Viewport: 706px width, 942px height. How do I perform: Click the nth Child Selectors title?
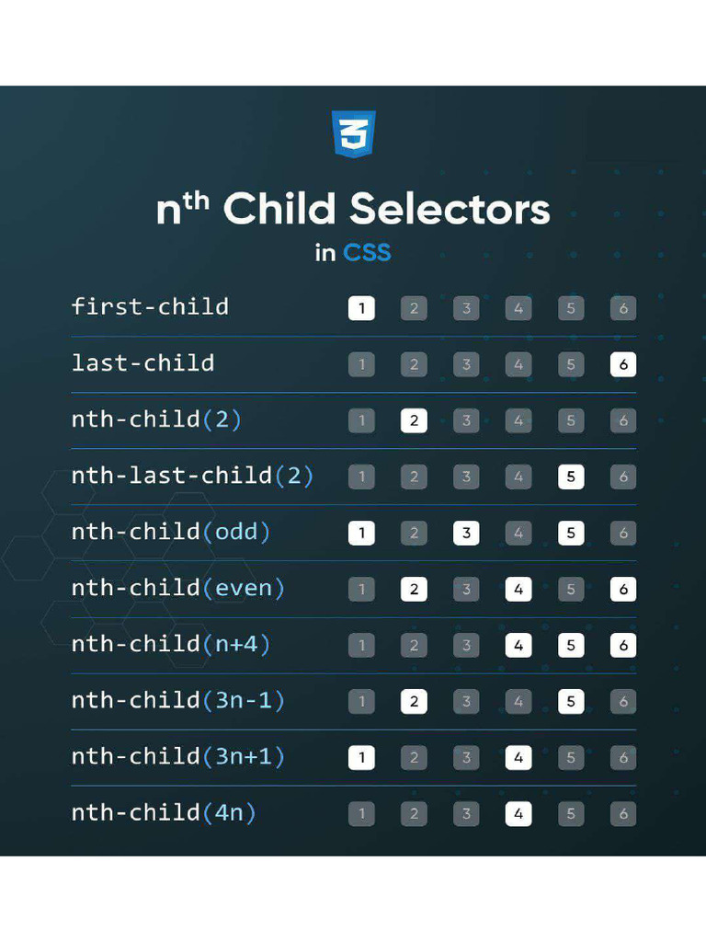(x=353, y=209)
